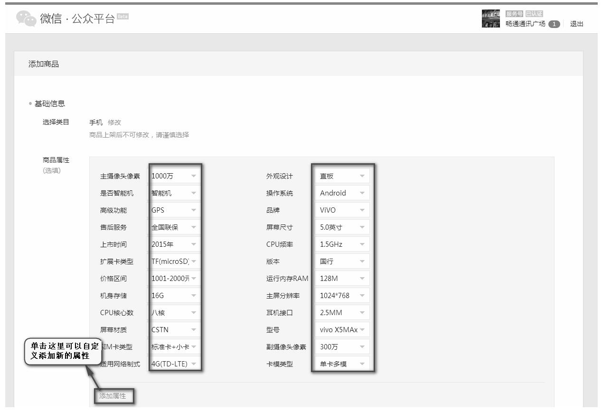Viewport: 602px width, 411px height.
Task: Open the 价格区间 dropdown
Action: pos(174,279)
